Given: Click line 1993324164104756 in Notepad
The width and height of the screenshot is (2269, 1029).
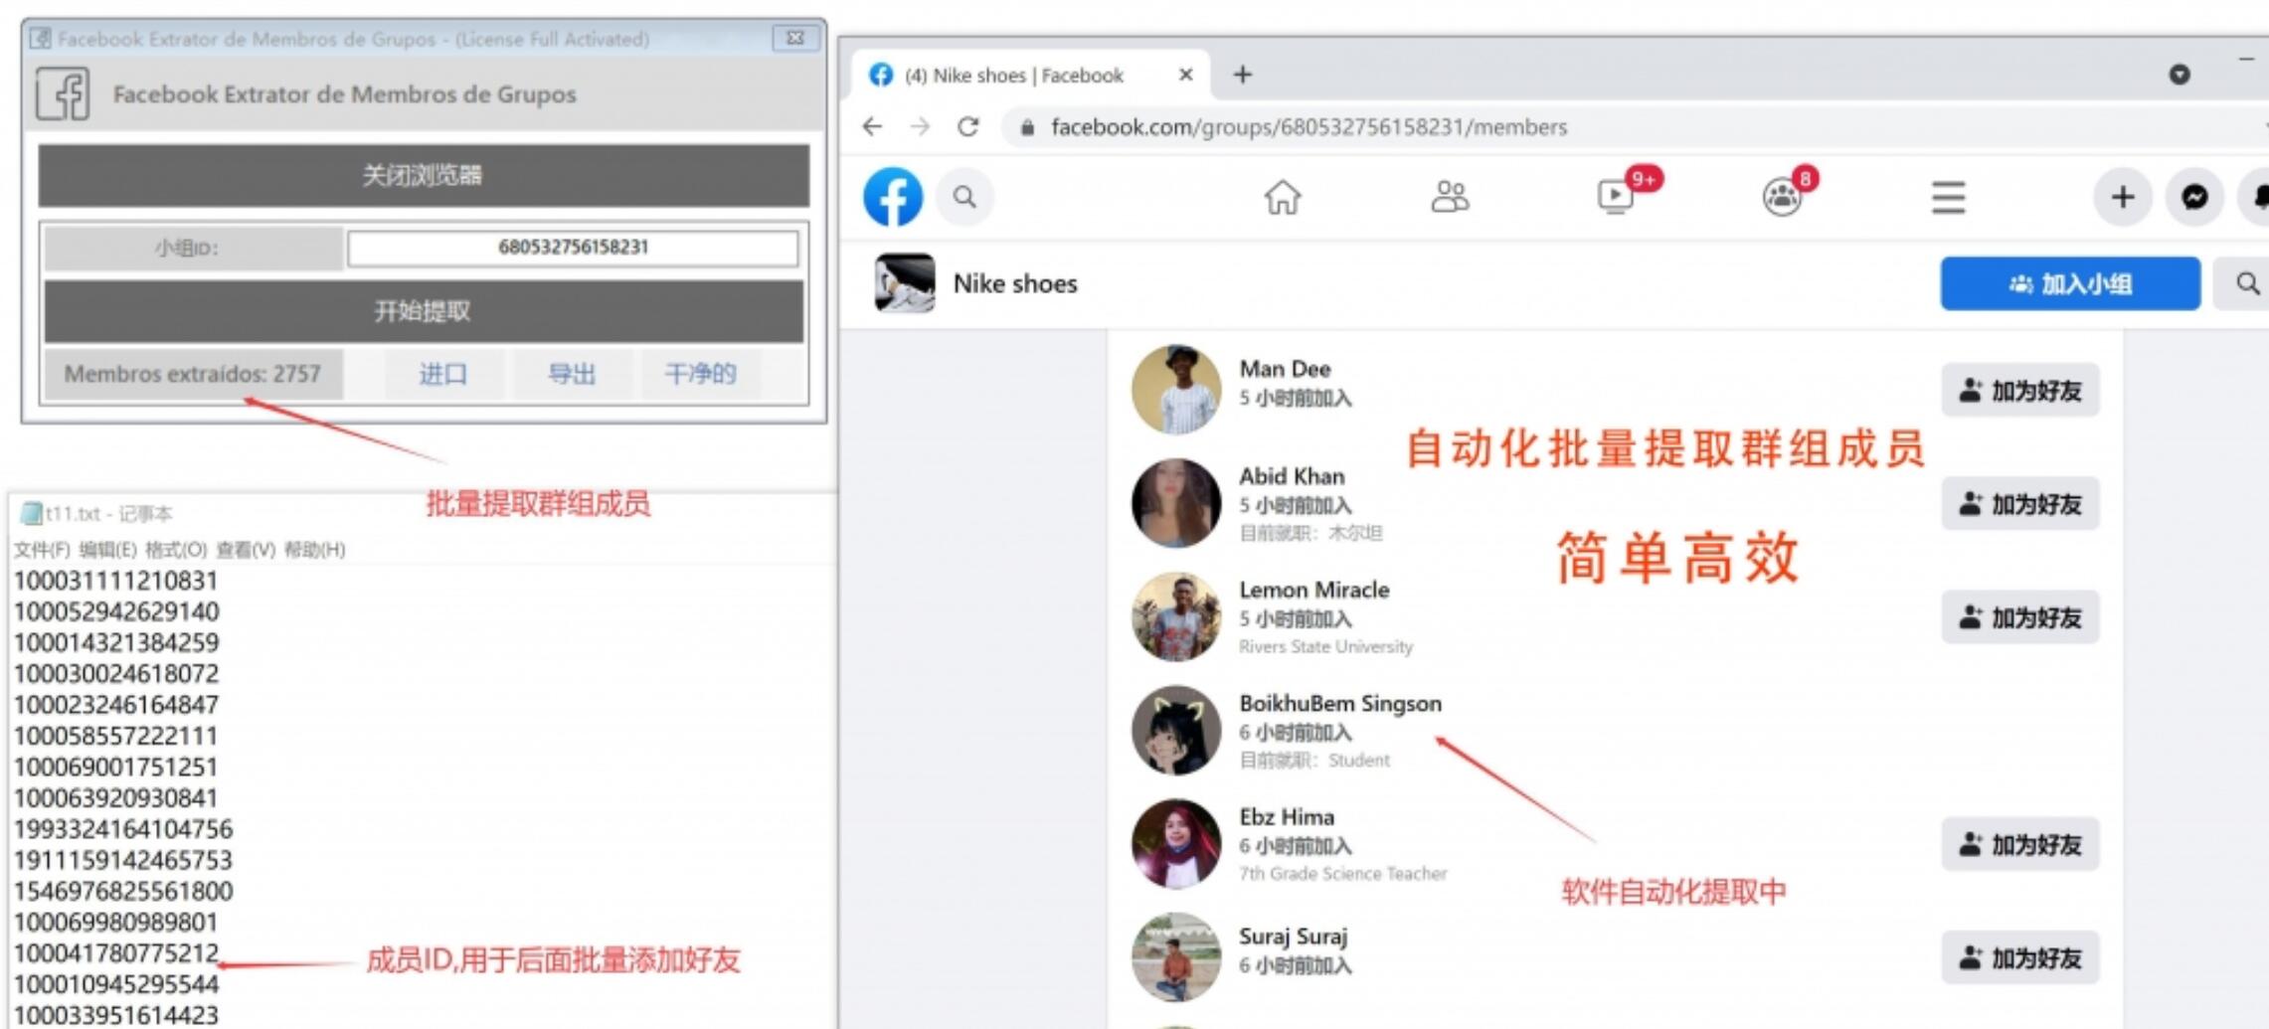Looking at the screenshot, I should [x=122, y=829].
